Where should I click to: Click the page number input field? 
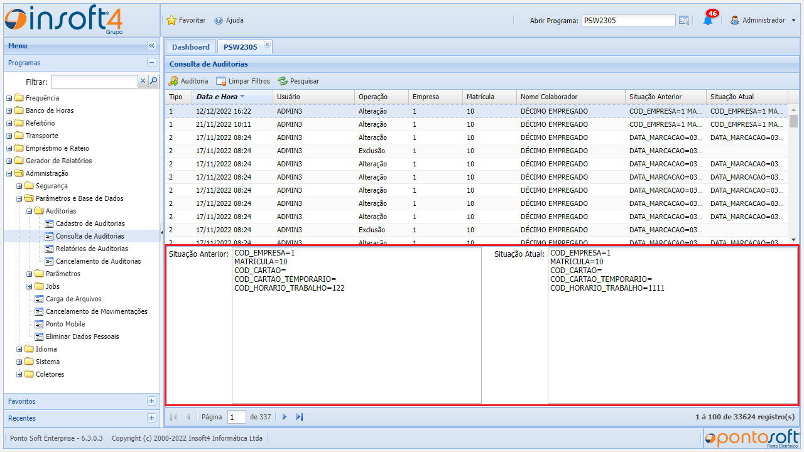pyautogui.click(x=237, y=417)
